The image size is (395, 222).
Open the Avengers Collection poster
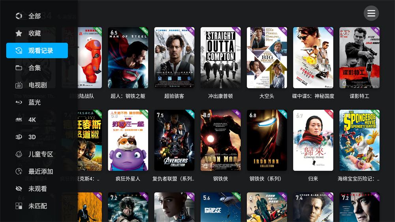point(174,140)
